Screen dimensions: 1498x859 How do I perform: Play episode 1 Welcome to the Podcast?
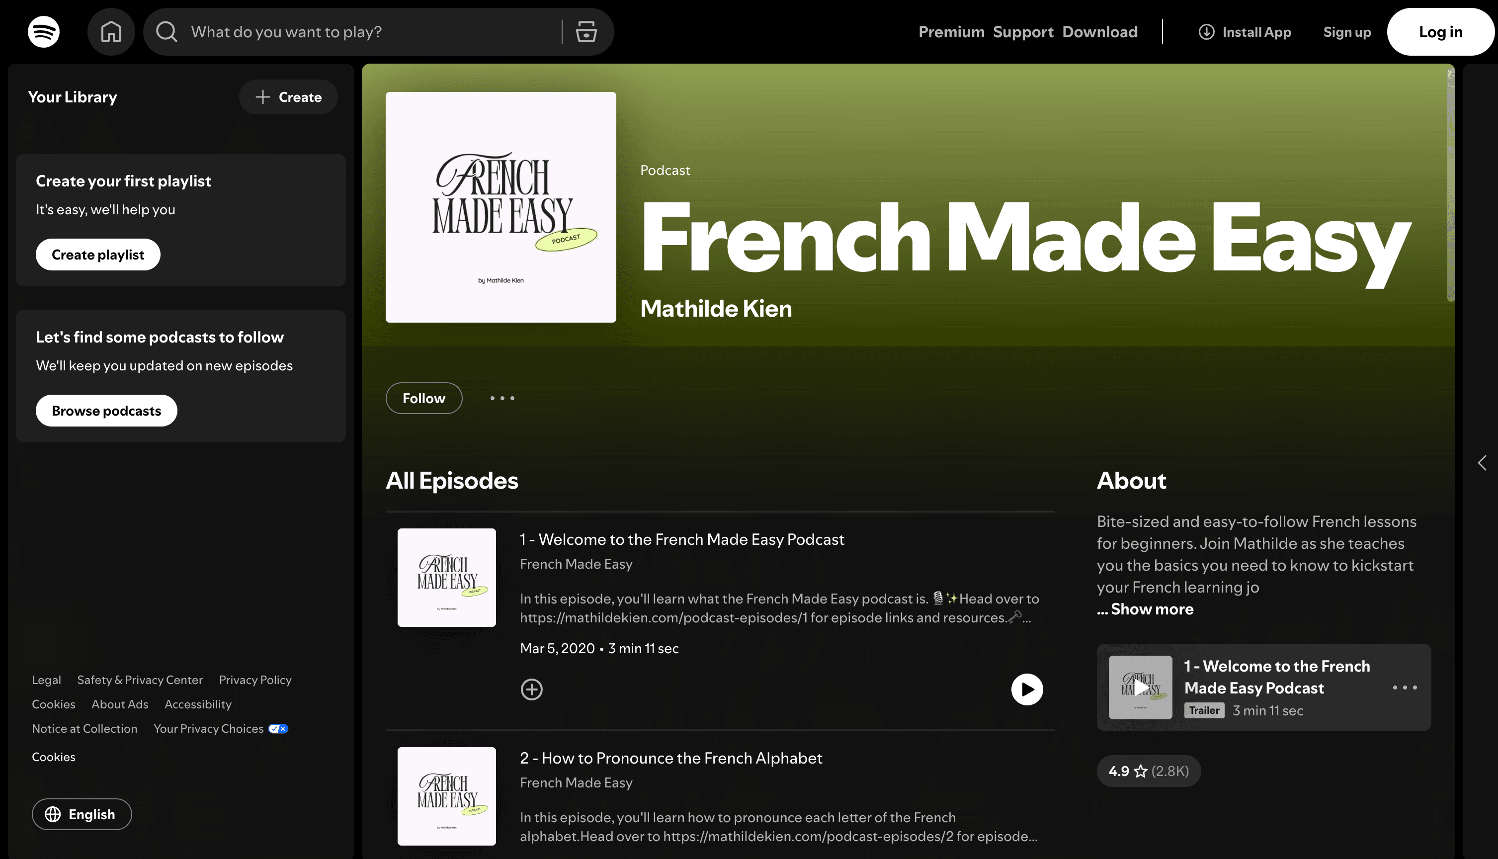pos(1027,689)
